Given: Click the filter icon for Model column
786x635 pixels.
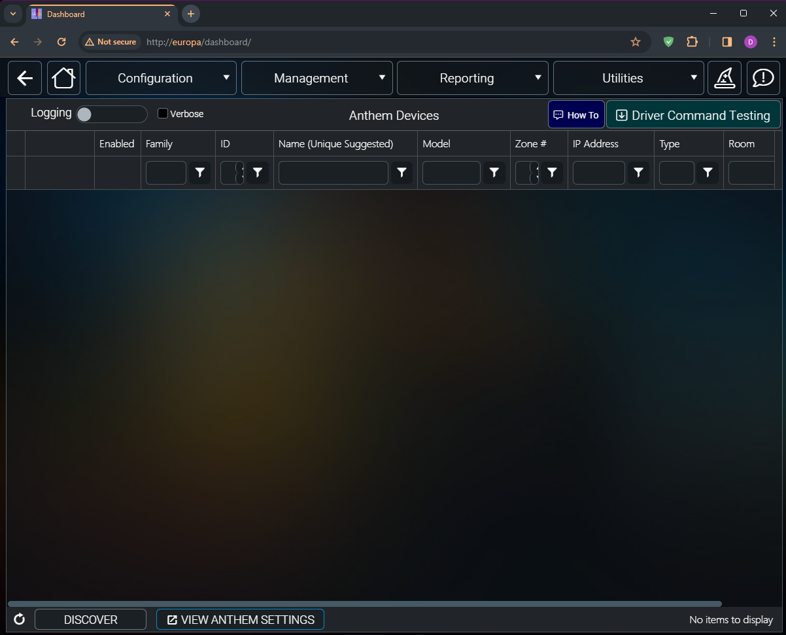Looking at the screenshot, I should 494,173.
